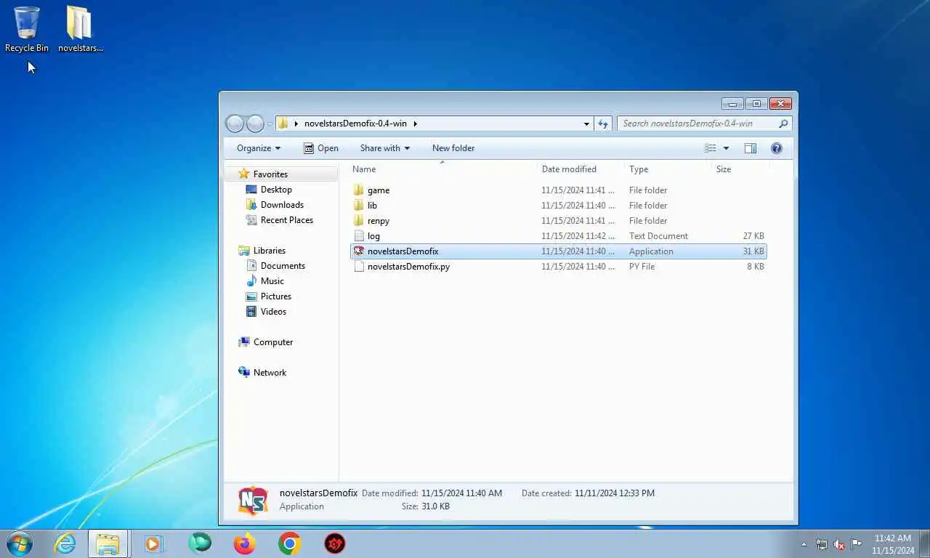
Task: Click the Open toolbar button
Action: [321, 148]
